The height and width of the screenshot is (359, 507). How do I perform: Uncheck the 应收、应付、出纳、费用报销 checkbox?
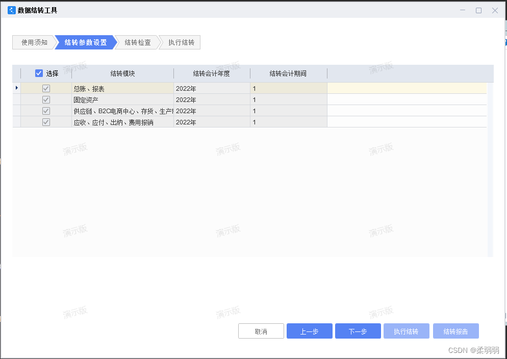[46, 122]
